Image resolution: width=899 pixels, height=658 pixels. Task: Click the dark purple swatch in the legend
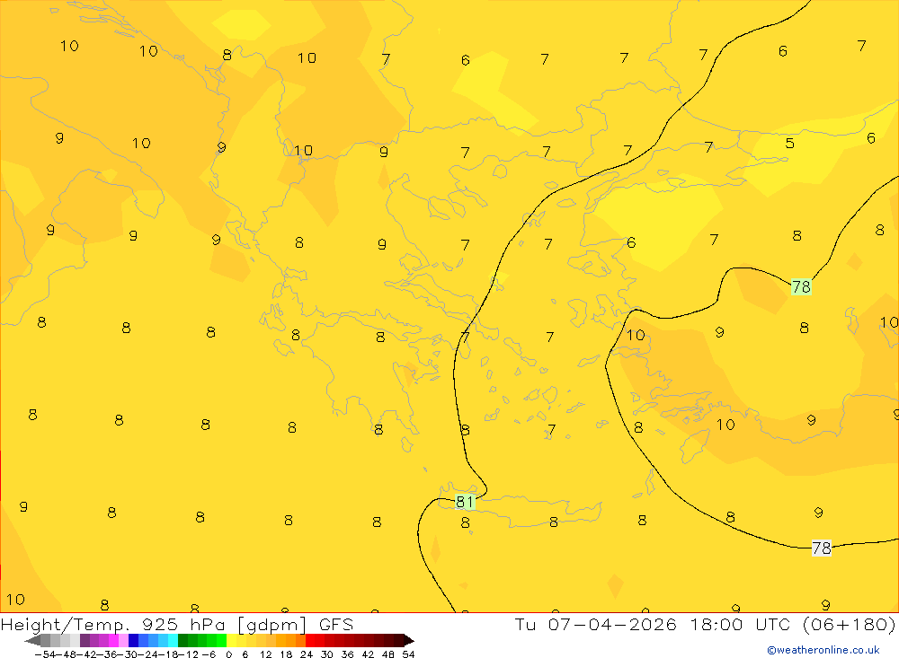point(85,640)
